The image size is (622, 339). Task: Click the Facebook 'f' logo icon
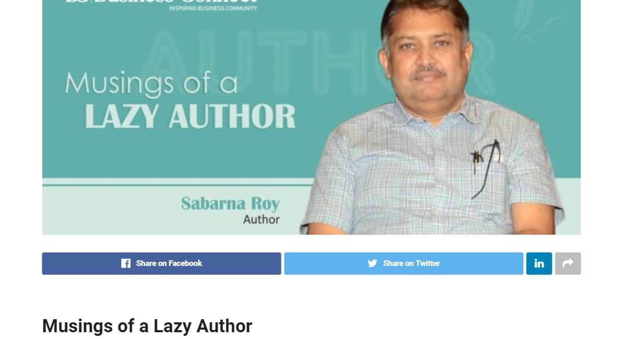click(126, 263)
